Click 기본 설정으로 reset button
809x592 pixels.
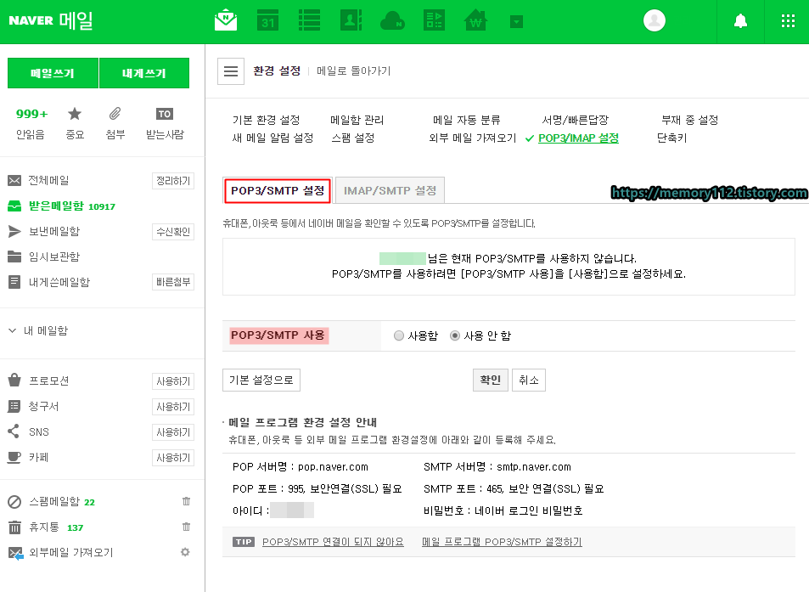(x=261, y=380)
